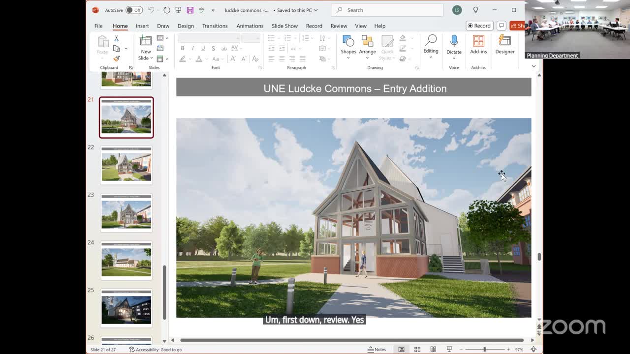The height and width of the screenshot is (354, 630).
Task: Open the Clipboard pane launcher
Action: click(x=131, y=67)
